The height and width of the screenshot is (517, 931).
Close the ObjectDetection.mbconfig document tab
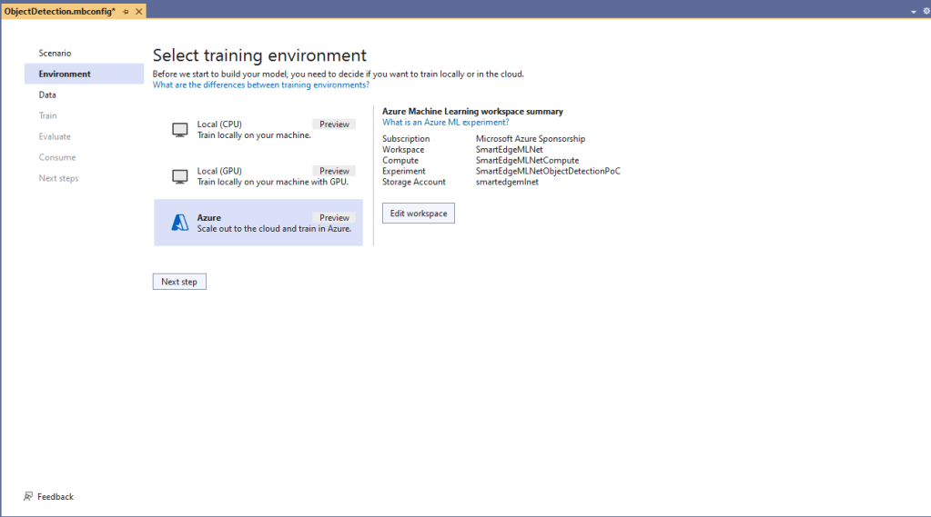pos(138,11)
